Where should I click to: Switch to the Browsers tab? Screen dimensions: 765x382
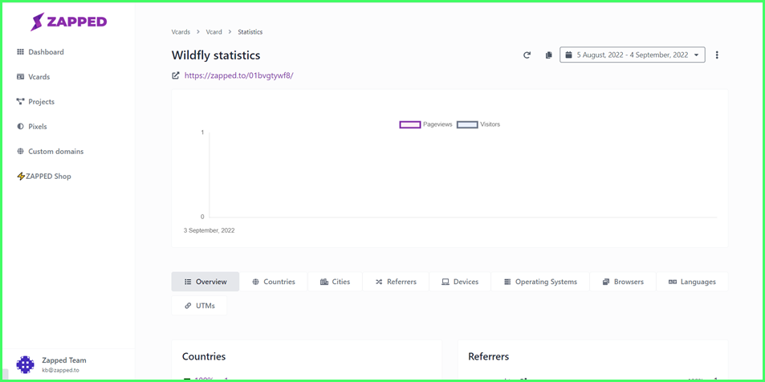pos(623,282)
